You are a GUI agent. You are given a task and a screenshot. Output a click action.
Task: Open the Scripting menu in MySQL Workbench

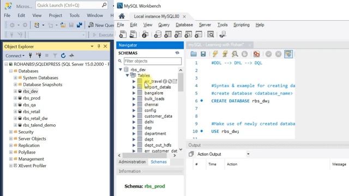pos(241,24)
